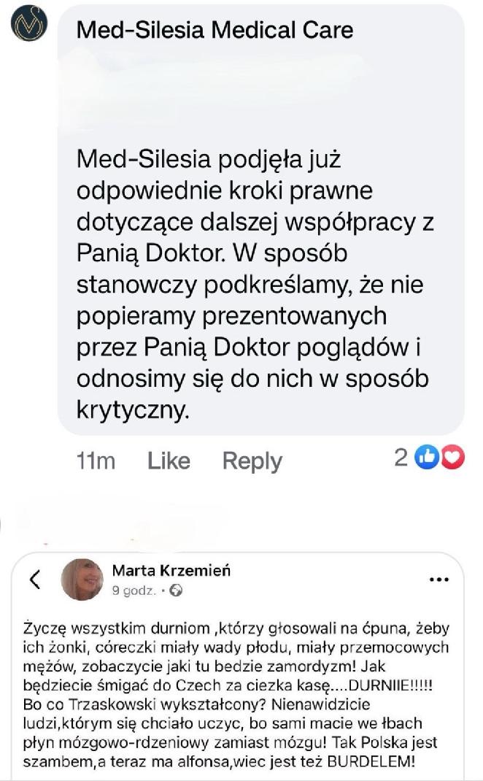483x781 pixels.
Task: Open Marta Krzemień's profile photo
Action: click(x=82, y=580)
